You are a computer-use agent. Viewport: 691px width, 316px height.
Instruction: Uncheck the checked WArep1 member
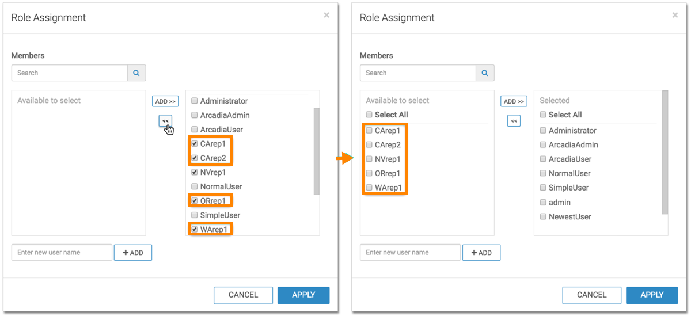coord(195,230)
